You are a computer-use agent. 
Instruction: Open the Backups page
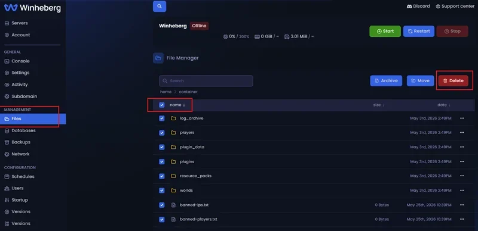[17, 142]
